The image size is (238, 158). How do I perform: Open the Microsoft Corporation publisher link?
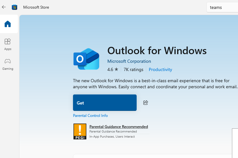[x=129, y=61]
